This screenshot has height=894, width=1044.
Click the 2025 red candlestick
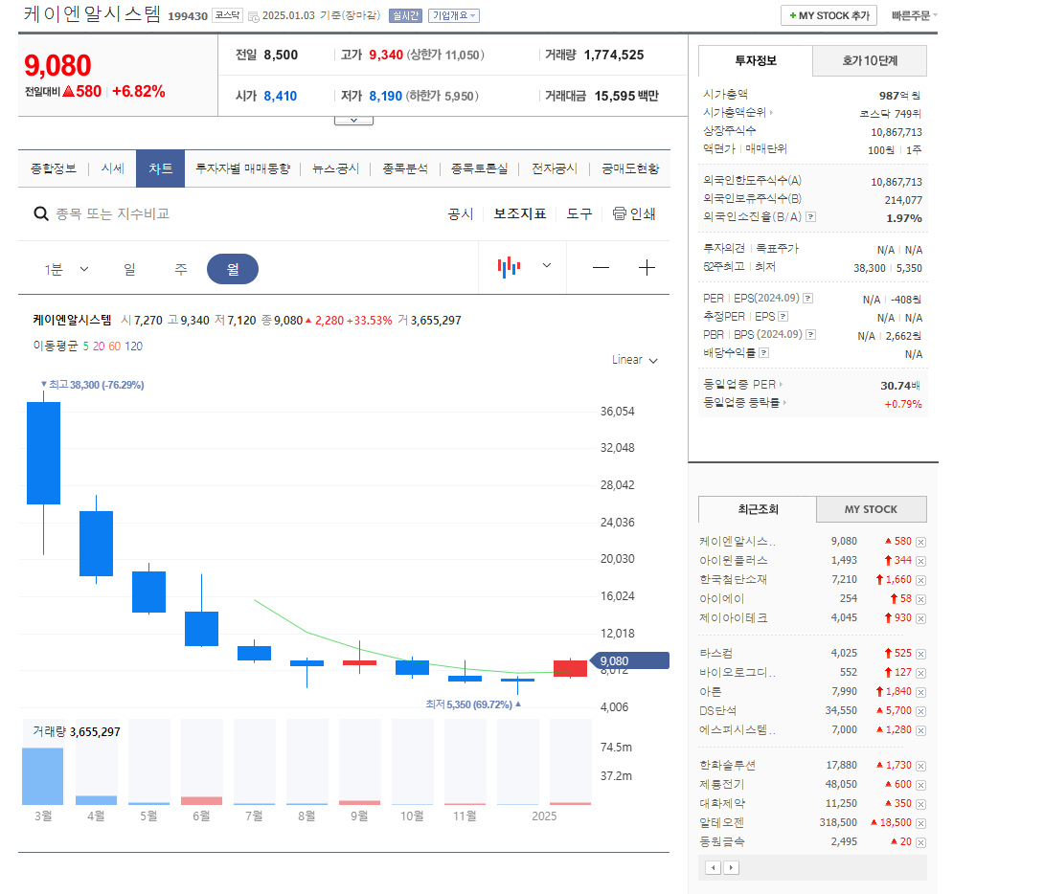[x=570, y=668]
